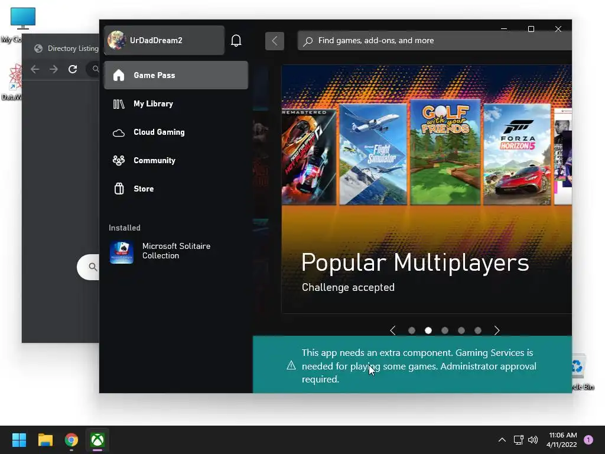The image size is (605, 454).
Task: Open My Library in the sidebar
Action: point(176,104)
